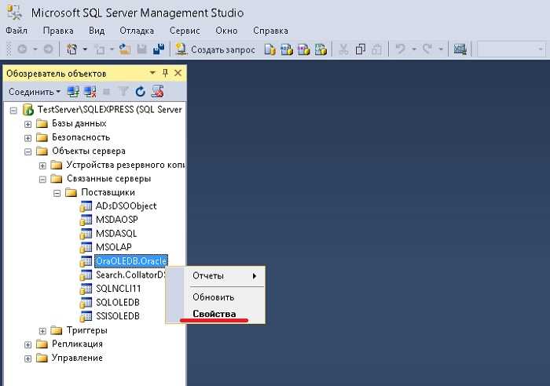Collapse the TestServer\SQLEXPRESS server node
Image resolution: width=550 pixels, height=386 pixels.
tap(13, 111)
